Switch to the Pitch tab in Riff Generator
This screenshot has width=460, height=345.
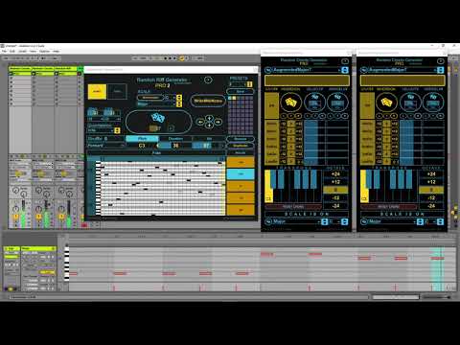142,139
